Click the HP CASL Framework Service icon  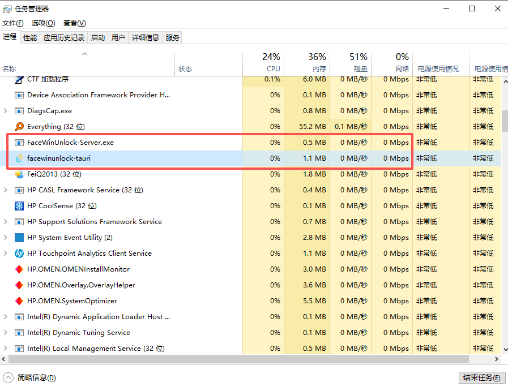19,190
